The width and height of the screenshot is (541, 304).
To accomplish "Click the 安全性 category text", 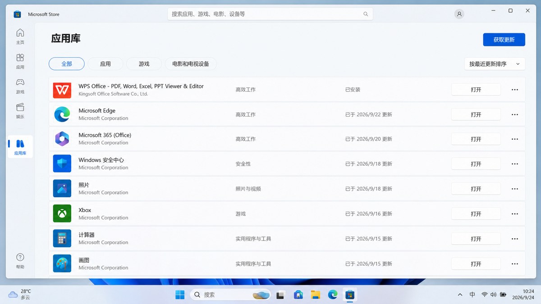I will [x=243, y=164].
